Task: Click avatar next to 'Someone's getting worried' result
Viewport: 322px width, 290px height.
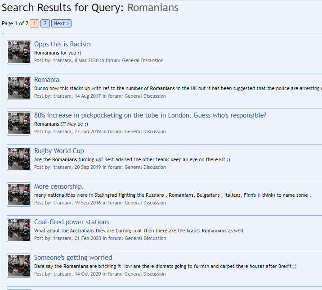Action: 19,266
